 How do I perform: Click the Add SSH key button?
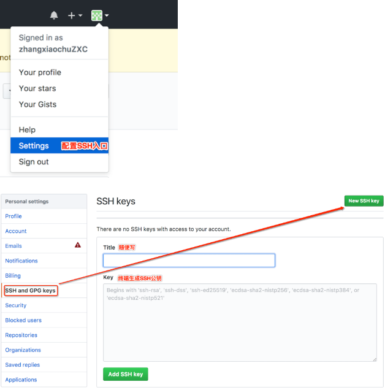[126, 374]
